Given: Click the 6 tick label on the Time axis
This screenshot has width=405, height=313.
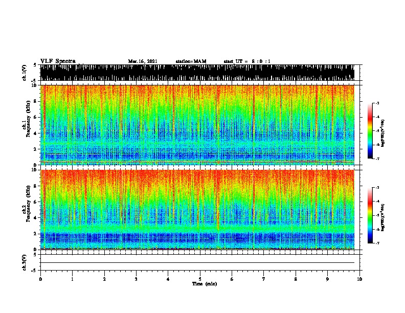Looking at the screenshot, I should click(232, 279).
